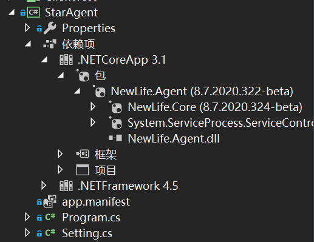The height and width of the screenshot is (242, 314).
Task: Collapse the NewLife.Agent package node
Action: tap(77, 92)
